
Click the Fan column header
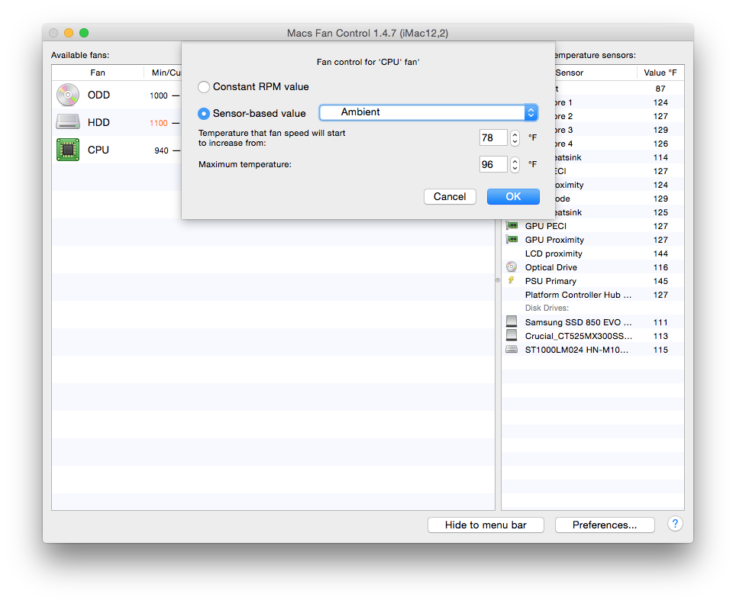coord(98,73)
